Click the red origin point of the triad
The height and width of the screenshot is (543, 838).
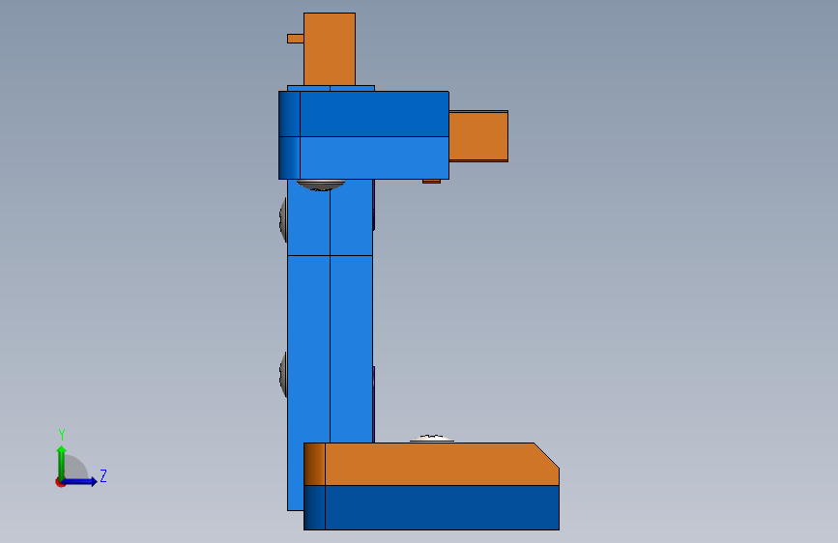coord(59,482)
